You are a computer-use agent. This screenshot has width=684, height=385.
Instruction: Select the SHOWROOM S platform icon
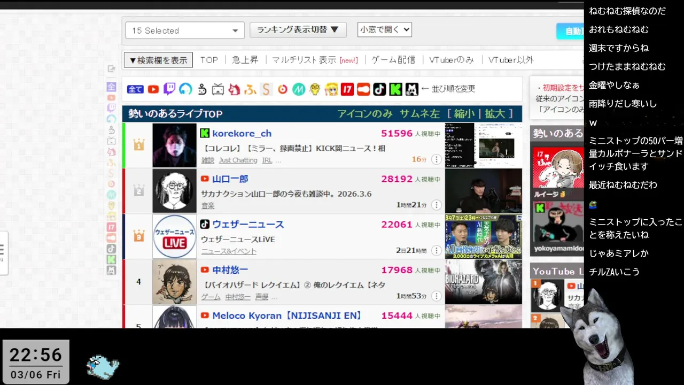click(266, 89)
